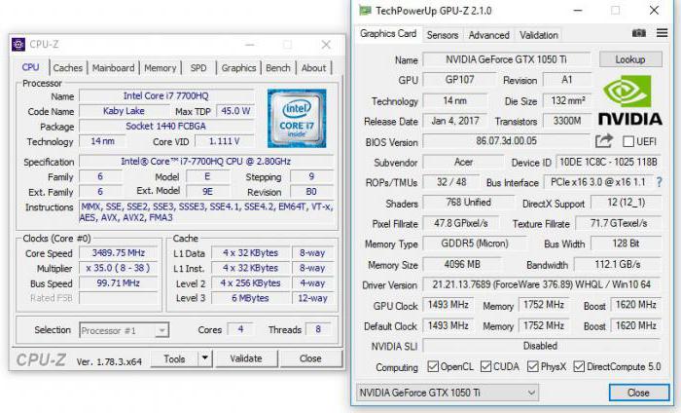Select the CPU tab in CPU-Z
The height and width of the screenshot is (413, 681).
[x=30, y=67]
